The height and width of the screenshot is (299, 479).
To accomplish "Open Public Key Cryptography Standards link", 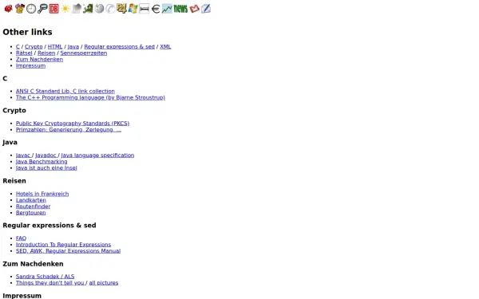I will point(73,124).
